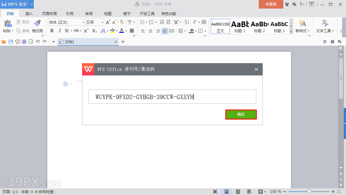Click the 未登录 login button

(271, 4)
